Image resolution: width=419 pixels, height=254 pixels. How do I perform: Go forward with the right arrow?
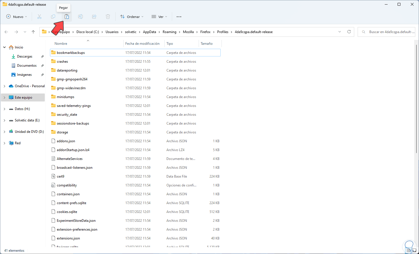(16, 32)
